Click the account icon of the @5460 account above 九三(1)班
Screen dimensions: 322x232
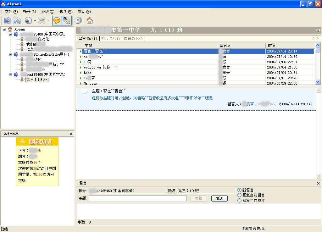click(16, 75)
